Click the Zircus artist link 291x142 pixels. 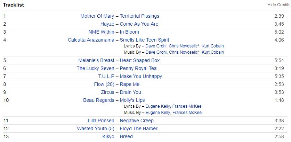[107, 92]
